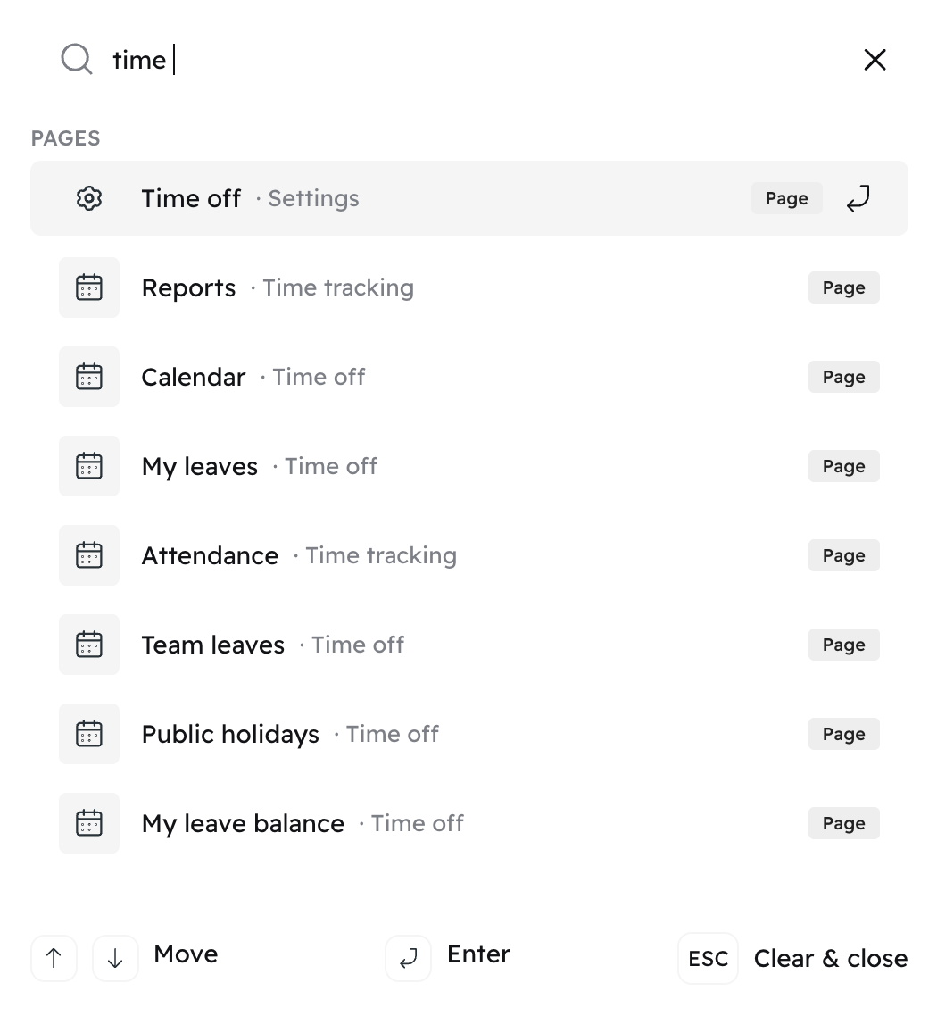Screen dimensions: 937x1016
Task: Click Clear & close label
Action: [831, 958]
